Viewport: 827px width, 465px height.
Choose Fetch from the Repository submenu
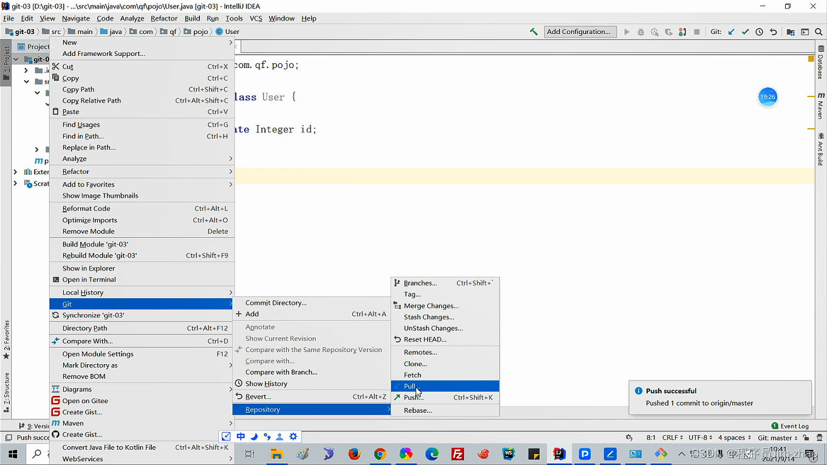(445, 375)
